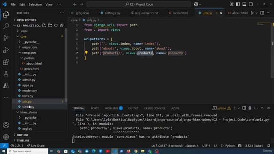
Task: Kill the terminal with trash icon
Action: (x=250, y=108)
